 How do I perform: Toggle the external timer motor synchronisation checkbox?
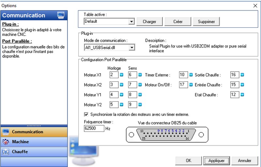86,115
